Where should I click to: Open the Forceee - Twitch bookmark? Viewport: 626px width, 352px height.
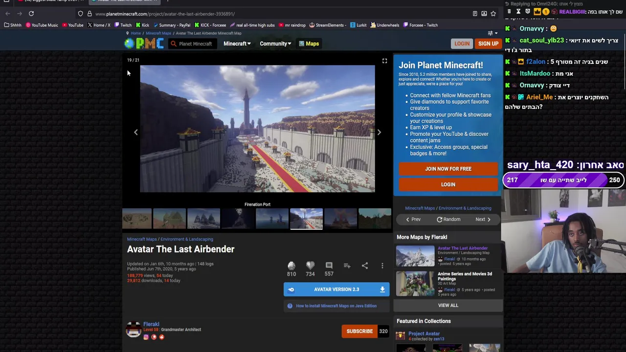420,25
